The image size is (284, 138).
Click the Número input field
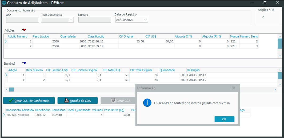click(x=95, y=19)
